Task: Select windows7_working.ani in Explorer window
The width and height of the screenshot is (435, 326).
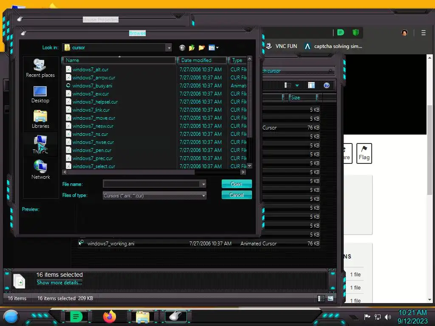Action: pos(199,244)
